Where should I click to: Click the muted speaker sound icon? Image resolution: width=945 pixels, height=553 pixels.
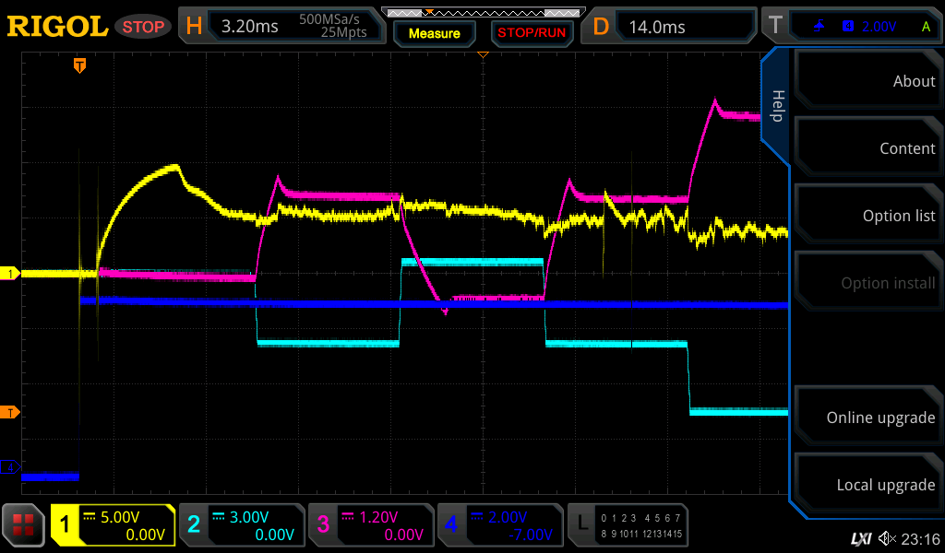887,538
